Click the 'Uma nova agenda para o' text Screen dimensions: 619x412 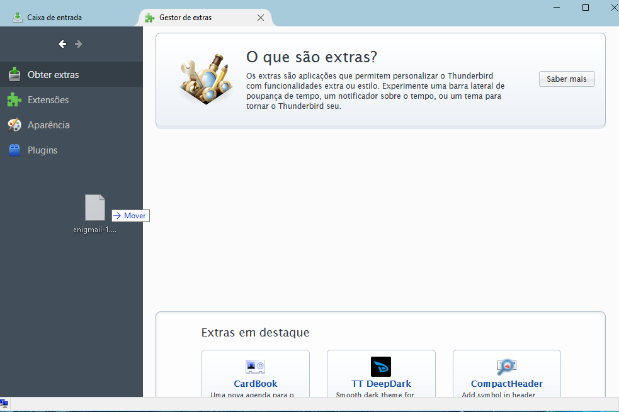tap(252, 394)
